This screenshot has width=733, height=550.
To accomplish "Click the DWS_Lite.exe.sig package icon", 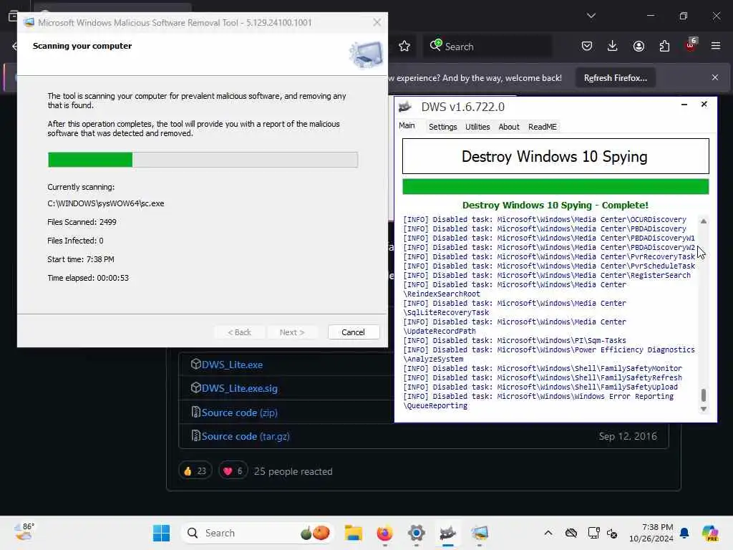I will coord(196,387).
